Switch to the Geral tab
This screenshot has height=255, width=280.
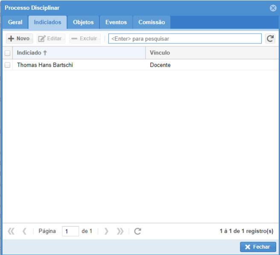[x=15, y=23]
